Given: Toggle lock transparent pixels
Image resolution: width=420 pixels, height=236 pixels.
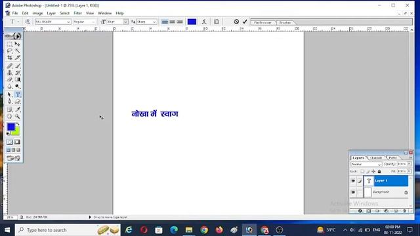Looking at the screenshot, I should tap(362, 171).
